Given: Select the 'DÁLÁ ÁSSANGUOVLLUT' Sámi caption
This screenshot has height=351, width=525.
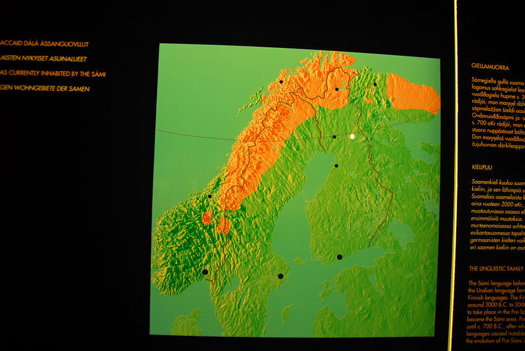Looking at the screenshot, I should pos(45,44).
